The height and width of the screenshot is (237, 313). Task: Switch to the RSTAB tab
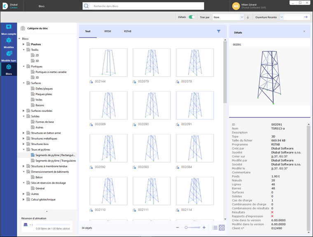click(x=128, y=31)
